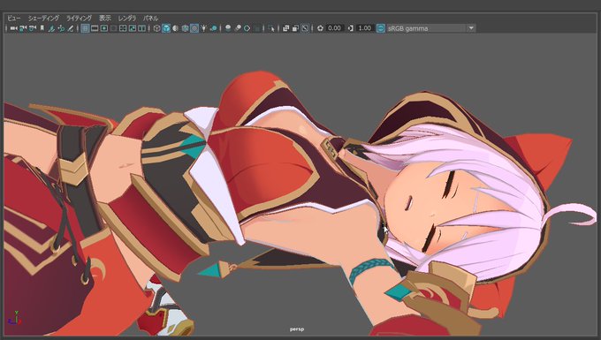Toggle X-Ray display mode

pos(286,28)
